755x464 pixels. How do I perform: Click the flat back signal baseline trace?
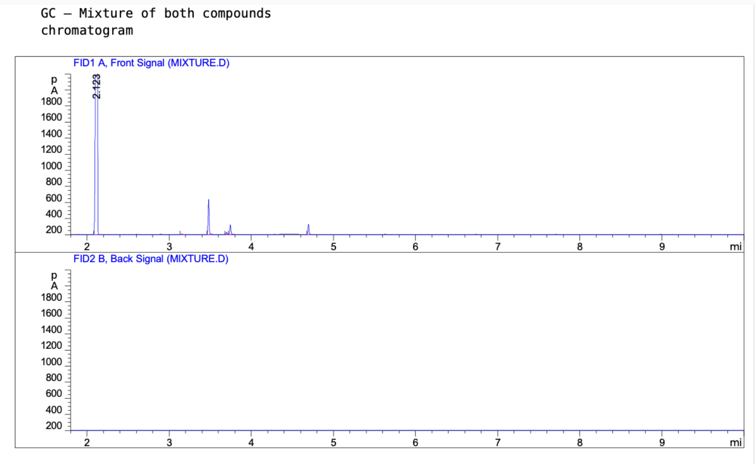click(x=407, y=430)
